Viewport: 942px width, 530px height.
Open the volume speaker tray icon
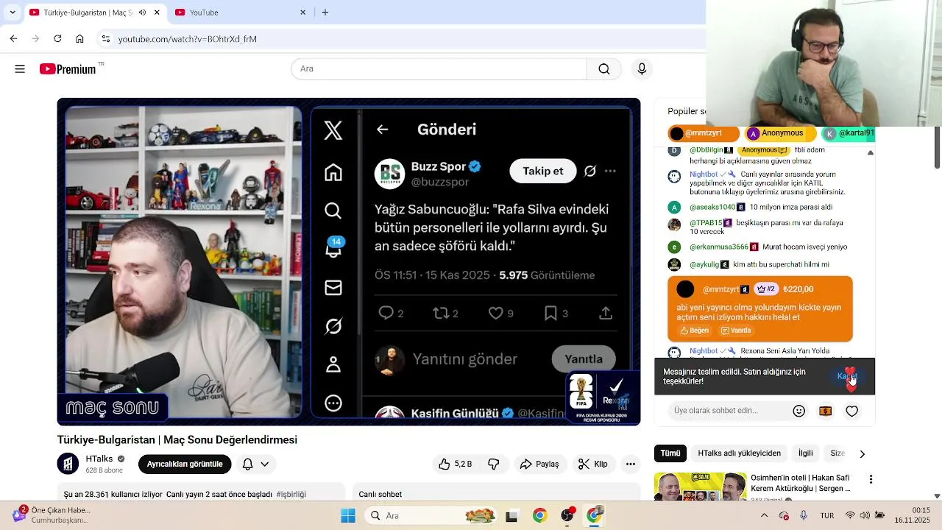[x=865, y=516]
